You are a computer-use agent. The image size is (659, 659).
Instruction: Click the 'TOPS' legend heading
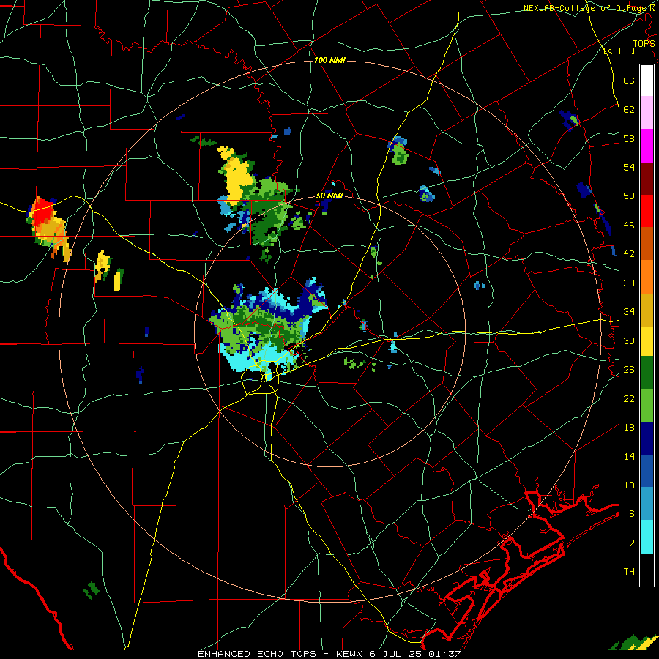[x=644, y=43]
